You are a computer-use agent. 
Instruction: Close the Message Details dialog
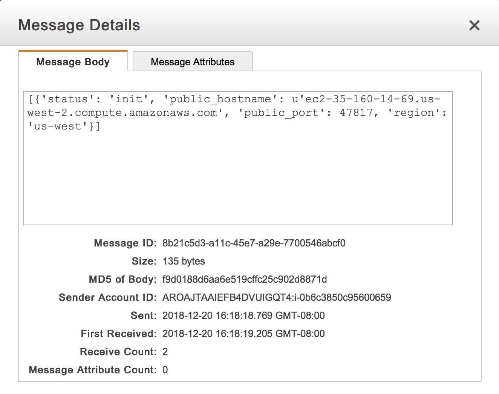[474, 25]
